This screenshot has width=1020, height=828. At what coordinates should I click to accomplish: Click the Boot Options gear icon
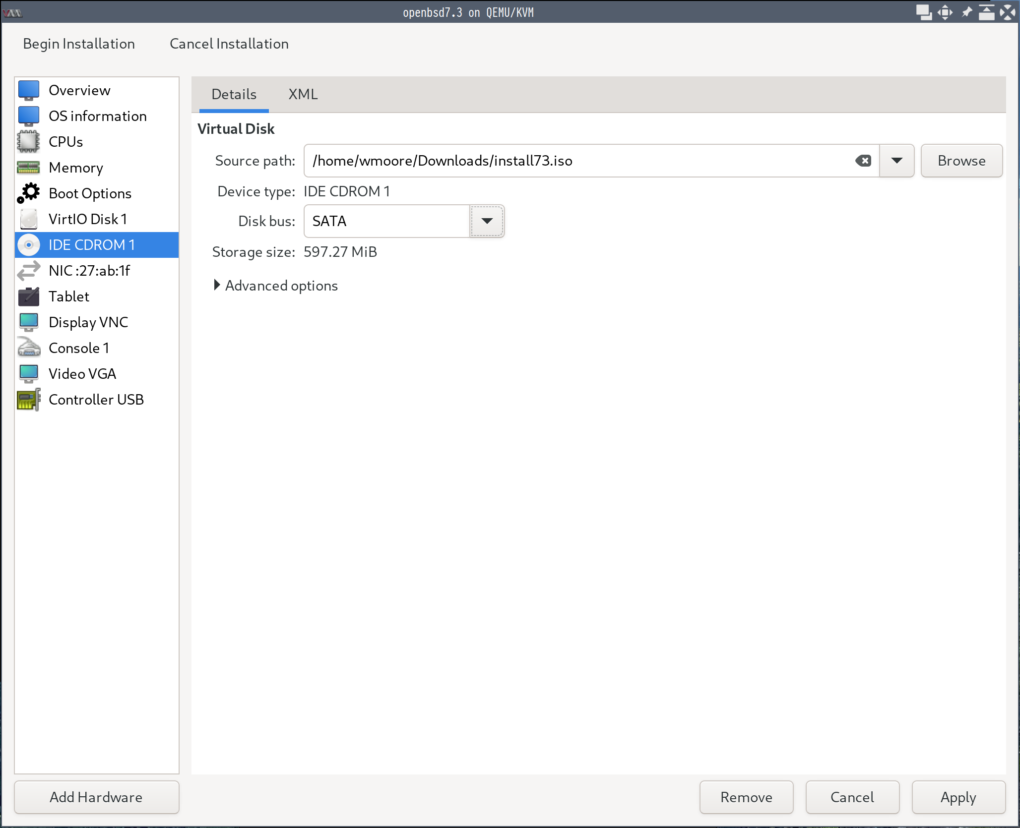(29, 193)
